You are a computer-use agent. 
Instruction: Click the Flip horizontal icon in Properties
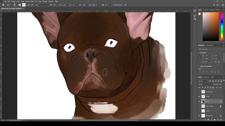(216, 62)
